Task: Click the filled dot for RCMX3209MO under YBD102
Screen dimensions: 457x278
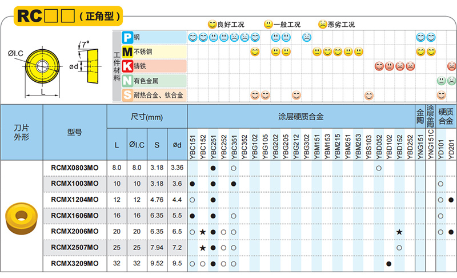Action: 389,264
